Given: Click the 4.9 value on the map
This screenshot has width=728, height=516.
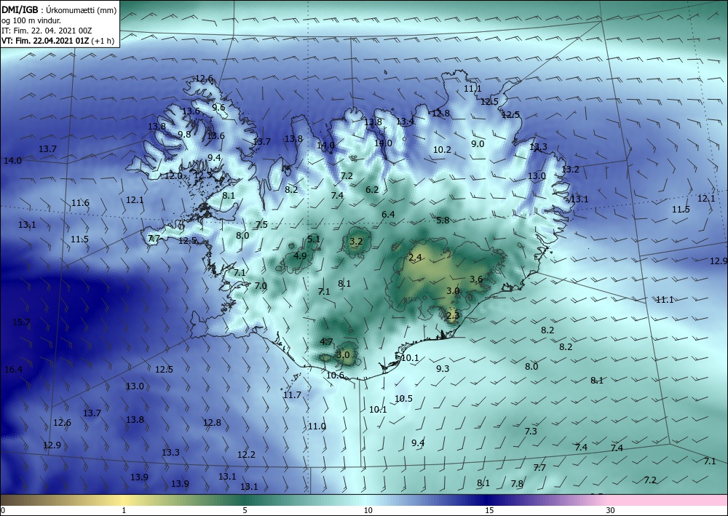Looking at the screenshot, I should tap(301, 255).
